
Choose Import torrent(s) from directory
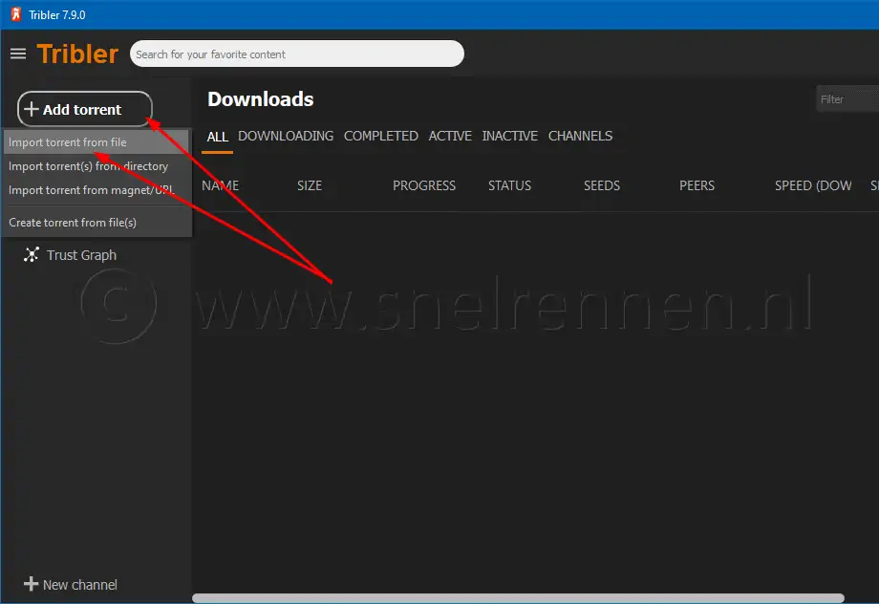(96, 166)
